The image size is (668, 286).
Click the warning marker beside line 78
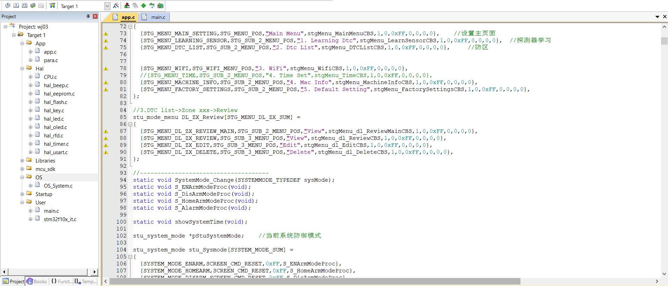[106, 69]
